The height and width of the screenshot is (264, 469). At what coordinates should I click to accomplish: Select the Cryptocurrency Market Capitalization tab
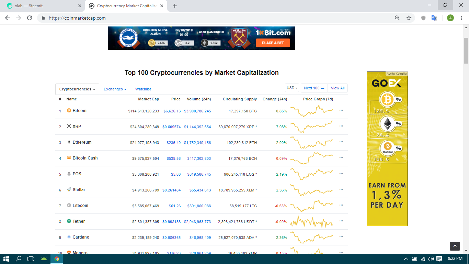point(126,6)
